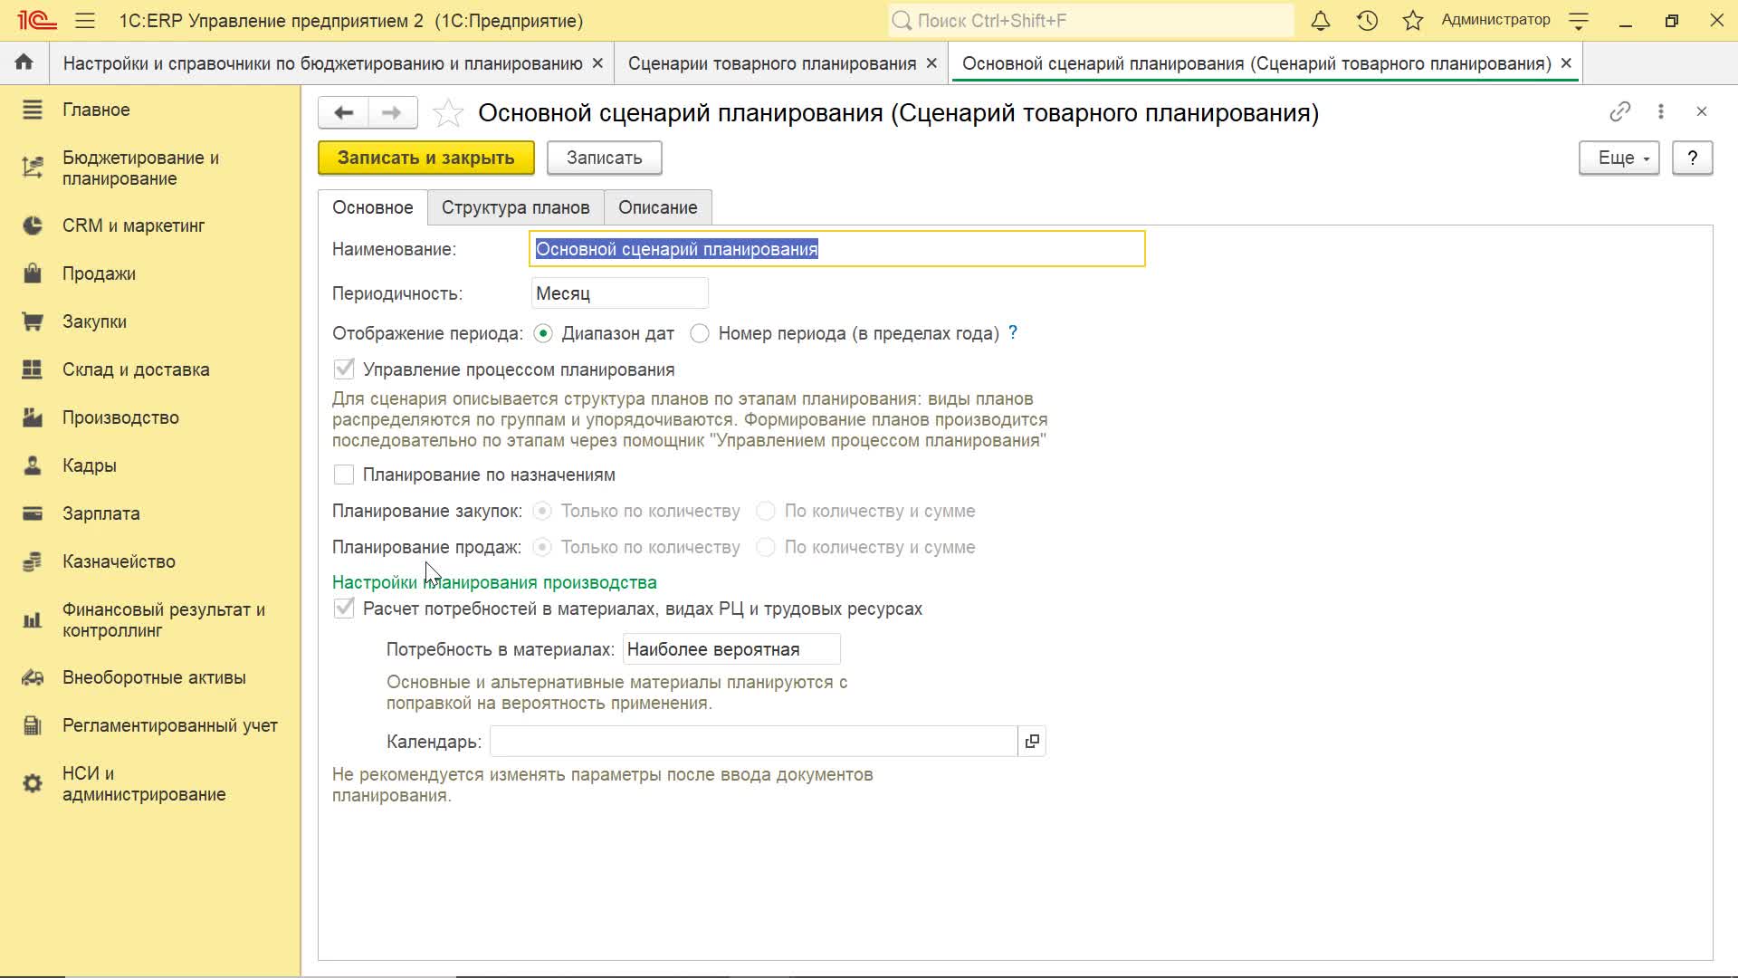Viewport: 1738px width, 978px height.
Task: Go to the home page icon
Action: click(24, 62)
